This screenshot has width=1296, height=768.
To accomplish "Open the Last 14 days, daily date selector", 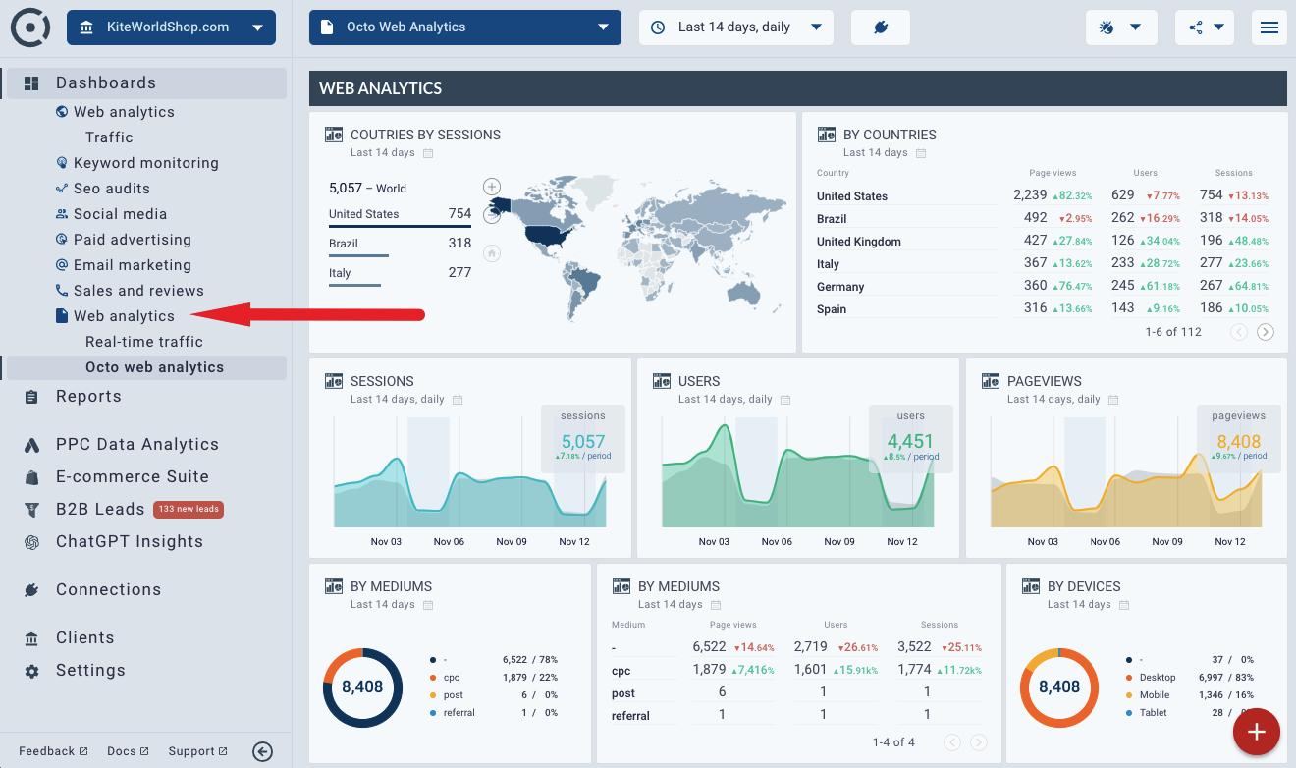I will point(736,27).
